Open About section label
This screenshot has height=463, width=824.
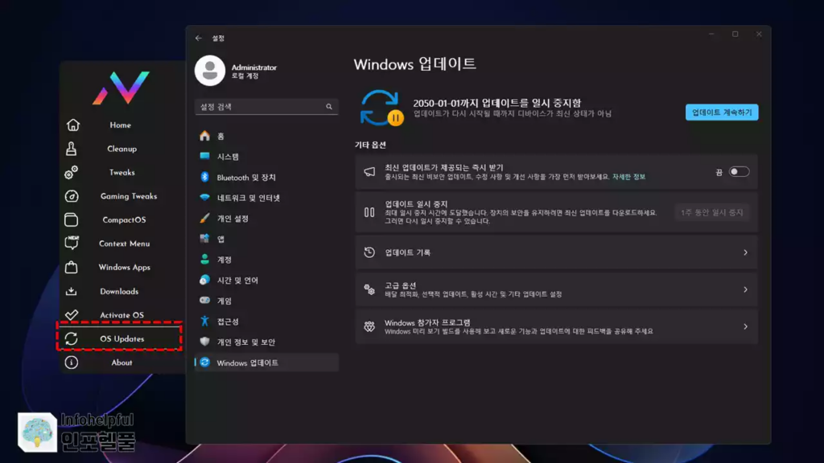[x=122, y=363]
